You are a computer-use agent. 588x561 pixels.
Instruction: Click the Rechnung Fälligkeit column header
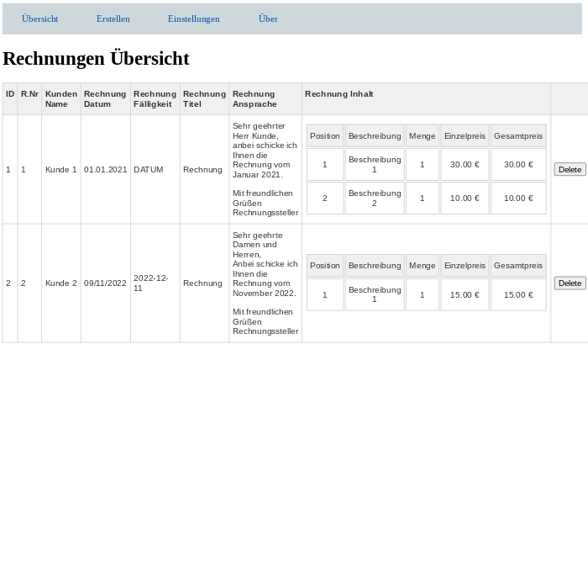[155, 98]
